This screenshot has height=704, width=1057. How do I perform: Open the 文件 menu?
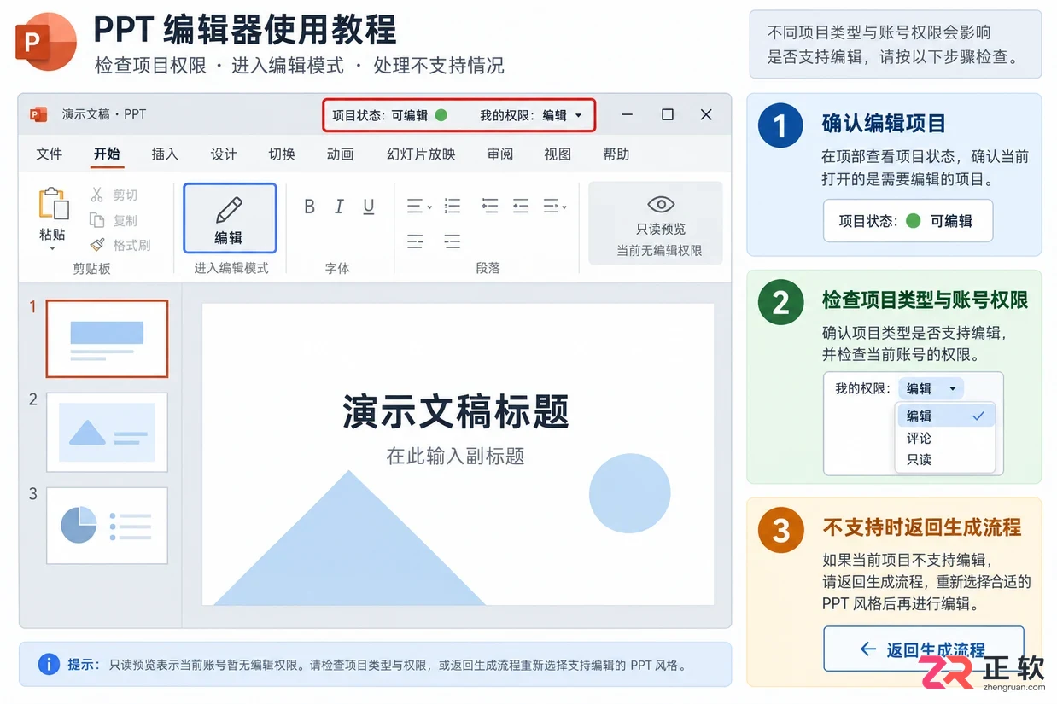pos(50,154)
